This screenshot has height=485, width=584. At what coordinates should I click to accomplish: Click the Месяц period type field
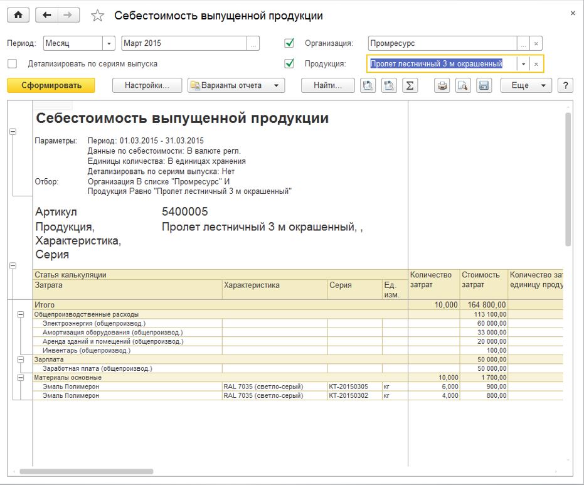(73, 43)
